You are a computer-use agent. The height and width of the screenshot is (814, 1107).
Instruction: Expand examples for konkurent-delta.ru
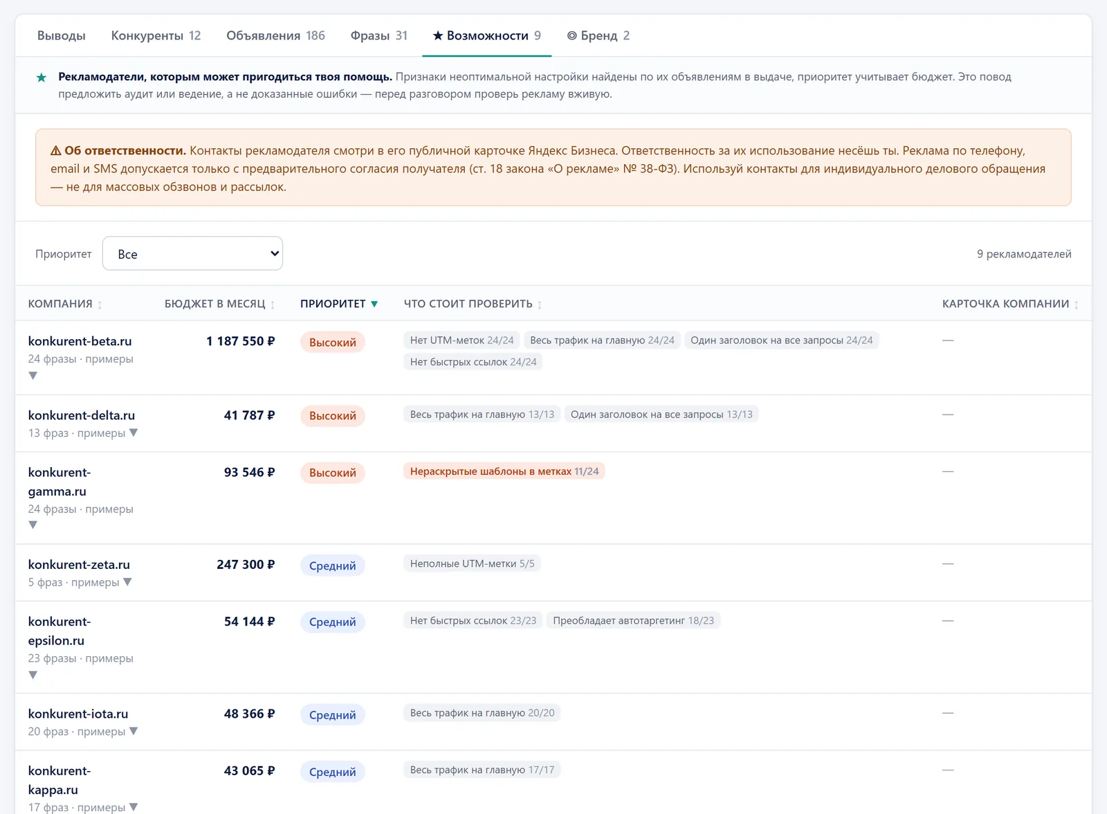click(x=134, y=433)
